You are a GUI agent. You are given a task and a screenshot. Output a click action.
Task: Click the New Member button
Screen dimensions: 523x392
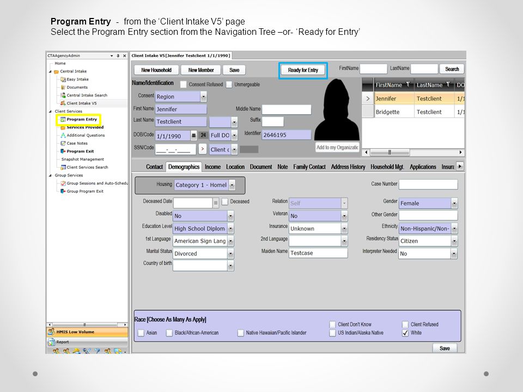[201, 70]
